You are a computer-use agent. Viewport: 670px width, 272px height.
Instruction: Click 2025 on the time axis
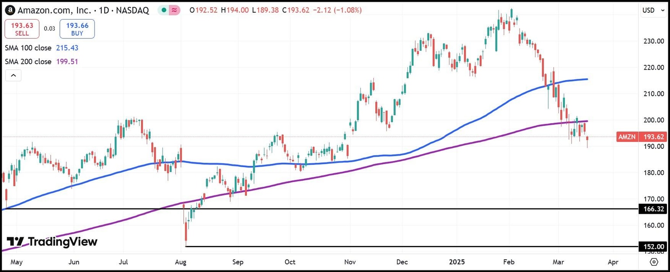458,262
